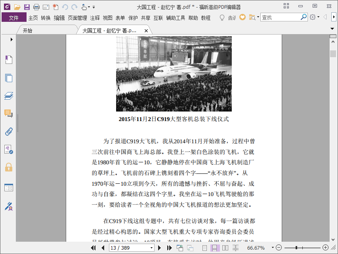Click the zoom slider handle
338x254 pixels.
coord(296,248)
